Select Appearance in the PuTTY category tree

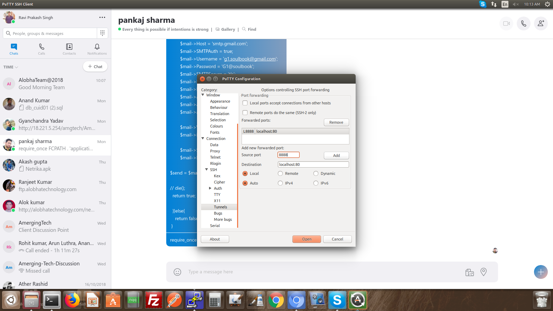pos(220,101)
